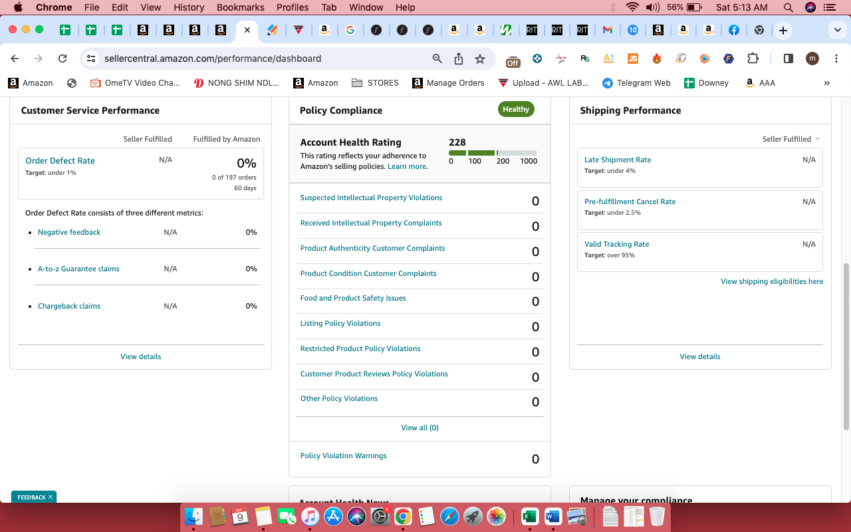The image size is (851, 532).
Task: Open Music app in the Dock
Action: (310, 517)
